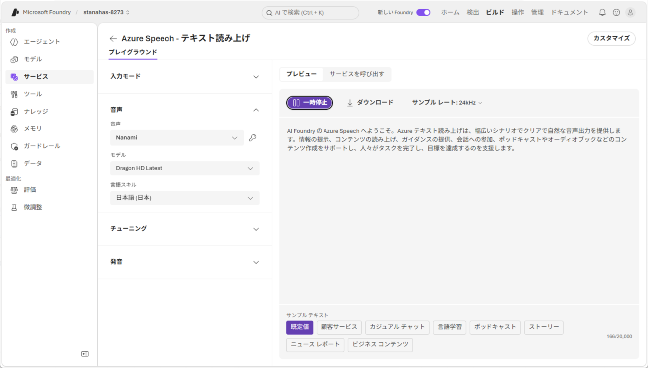
Task: Open the Nanami voice dropdown
Action: tap(177, 138)
